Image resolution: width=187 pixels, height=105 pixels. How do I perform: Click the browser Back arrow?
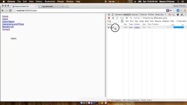coord(3,10)
